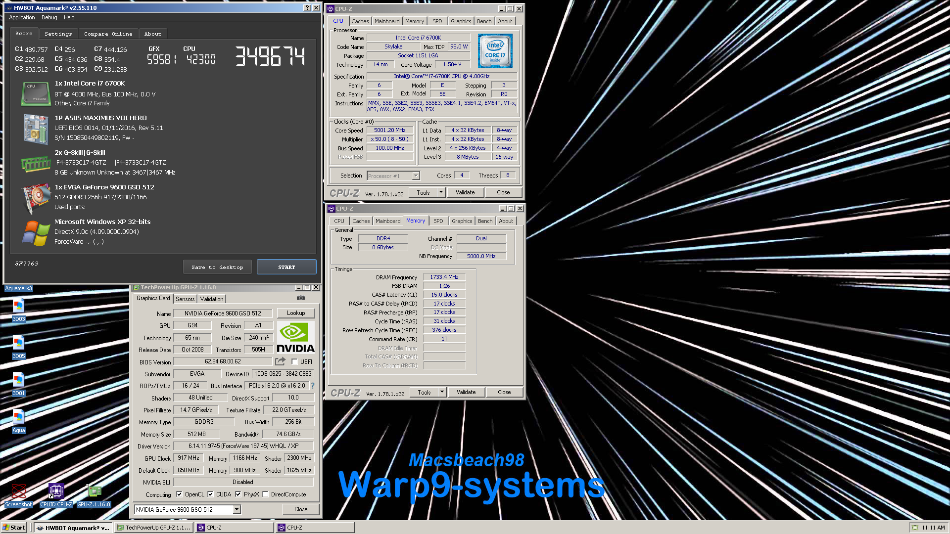The width and height of the screenshot is (950, 534).
Task: Switch to TechPowerUp GPU-Z taskbar item
Action: pos(153,528)
